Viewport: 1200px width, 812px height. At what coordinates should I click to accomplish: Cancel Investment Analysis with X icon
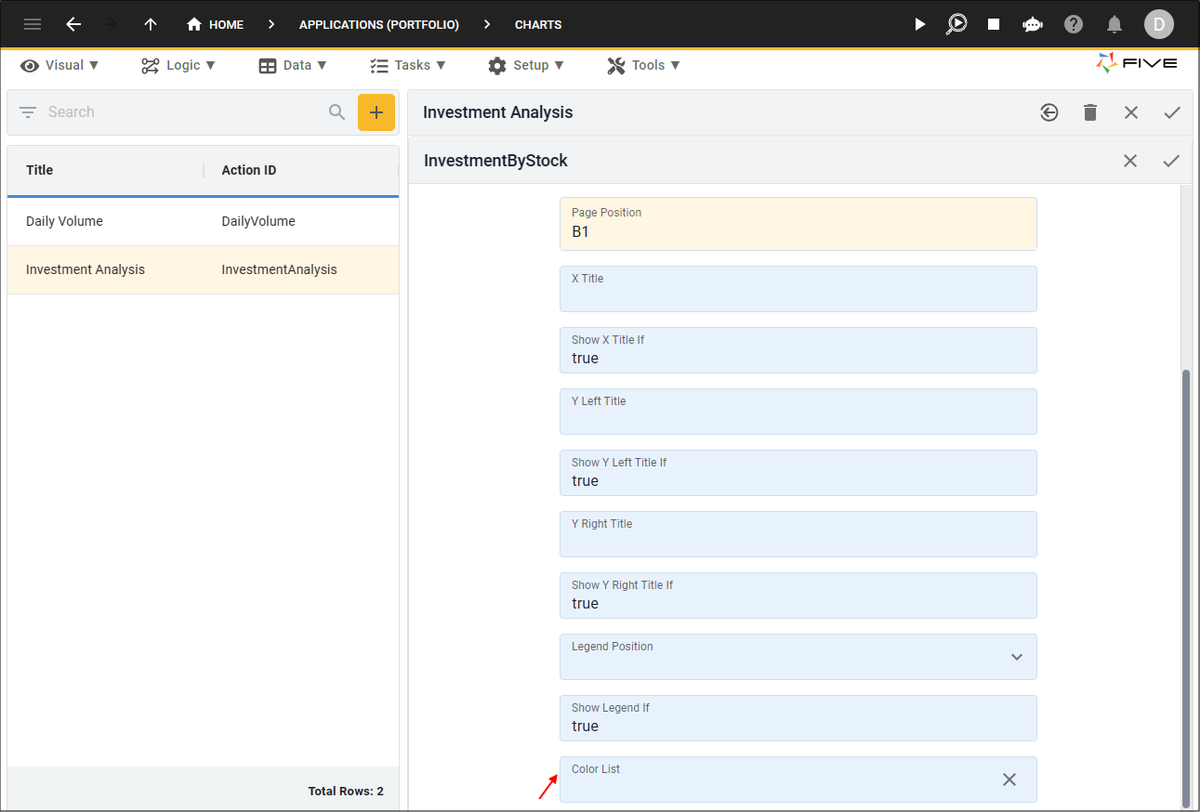pyautogui.click(x=1131, y=112)
